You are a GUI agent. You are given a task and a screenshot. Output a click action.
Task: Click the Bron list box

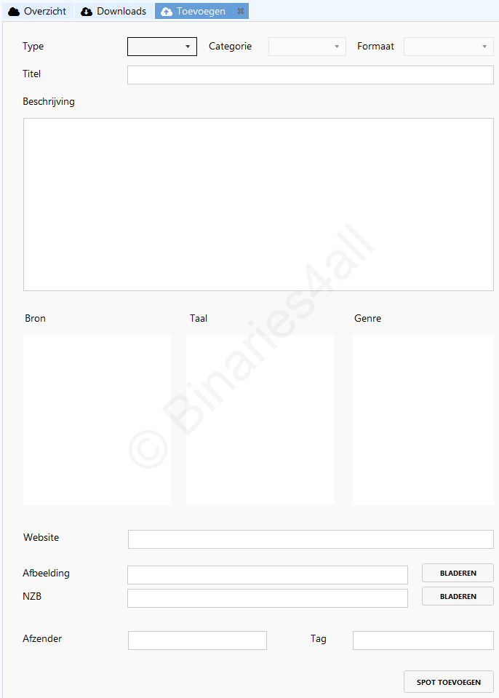point(97,420)
